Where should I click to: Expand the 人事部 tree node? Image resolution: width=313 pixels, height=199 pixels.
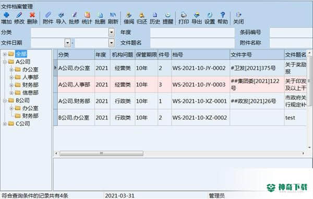(x=11, y=77)
